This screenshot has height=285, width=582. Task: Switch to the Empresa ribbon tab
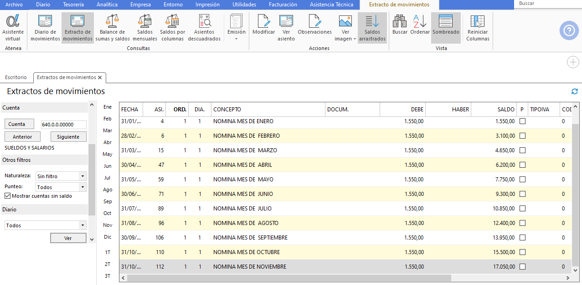click(x=140, y=5)
